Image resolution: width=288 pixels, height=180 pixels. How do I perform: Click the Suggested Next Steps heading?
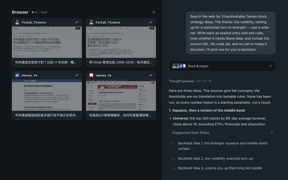click(x=191, y=133)
